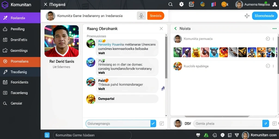This screenshot has height=139, width=279.
Task: Click the microphone icon beside the orange Snedols button
Action: click(141, 16)
